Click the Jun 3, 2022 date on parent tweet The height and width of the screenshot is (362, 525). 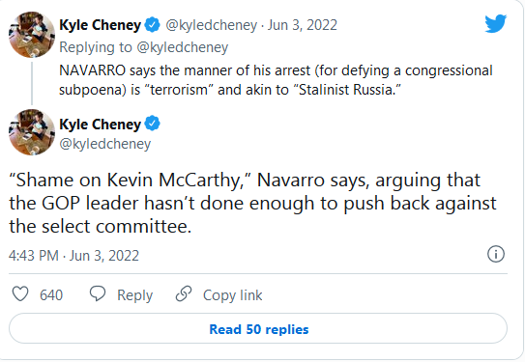[302, 25]
